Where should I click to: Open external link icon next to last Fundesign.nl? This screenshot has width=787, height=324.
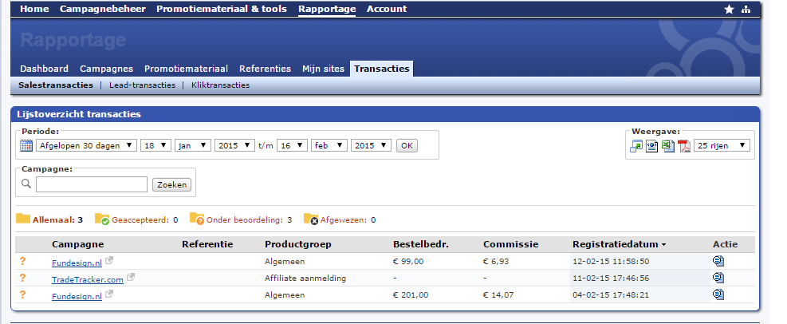(108, 294)
